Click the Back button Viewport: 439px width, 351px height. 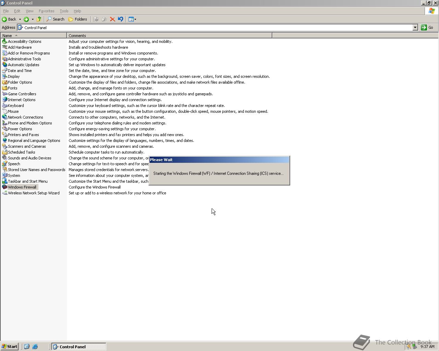point(9,19)
